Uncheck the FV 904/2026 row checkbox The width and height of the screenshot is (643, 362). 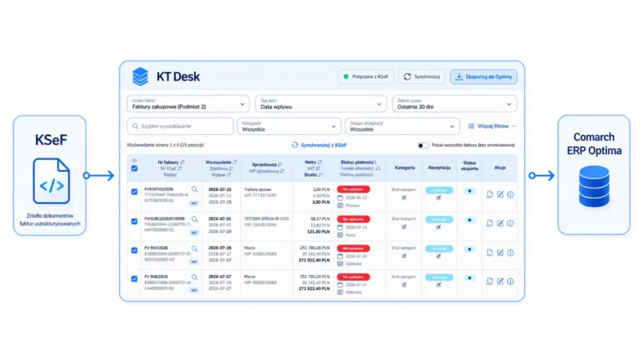pos(134,250)
